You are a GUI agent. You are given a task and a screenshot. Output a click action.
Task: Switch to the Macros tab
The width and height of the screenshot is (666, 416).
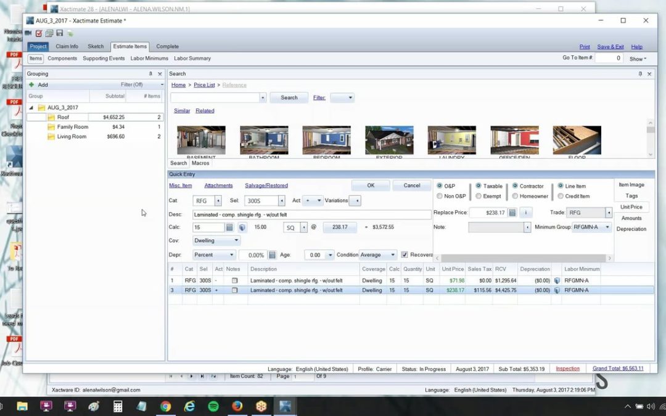click(200, 163)
